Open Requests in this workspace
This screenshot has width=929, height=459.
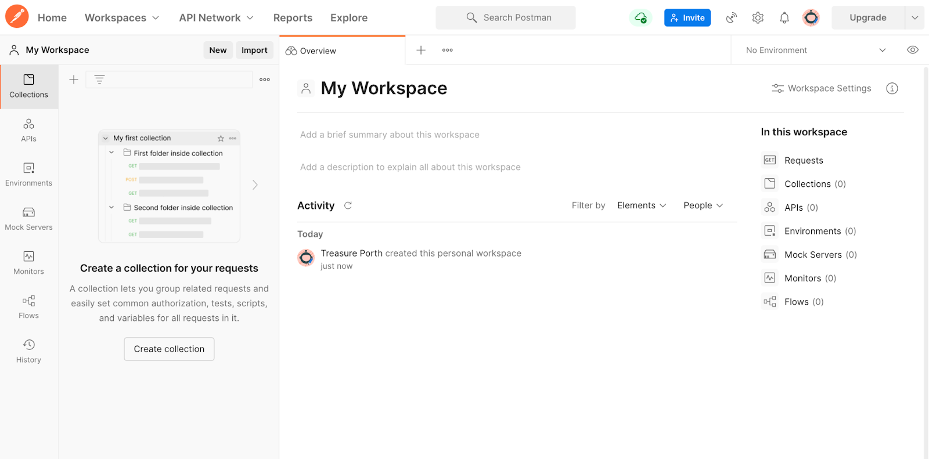[792, 160]
